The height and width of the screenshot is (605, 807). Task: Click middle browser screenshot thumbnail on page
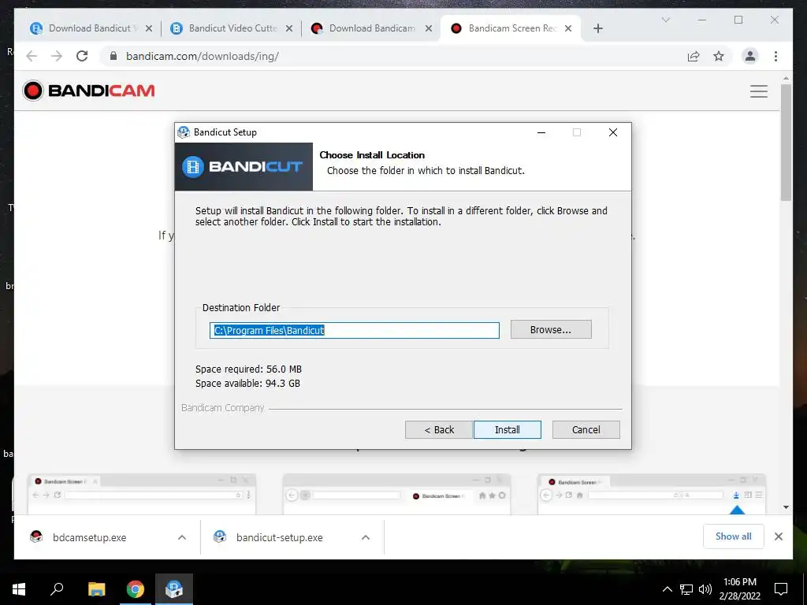(x=396, y=495)
